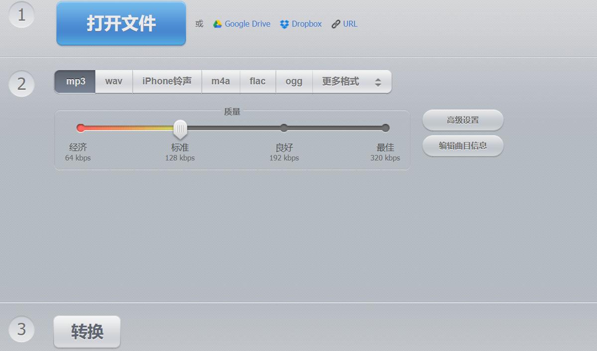Click the 打开文件 open file button
Image resolution: width=597 pixels, height=351 pixels.
point(120,23)
